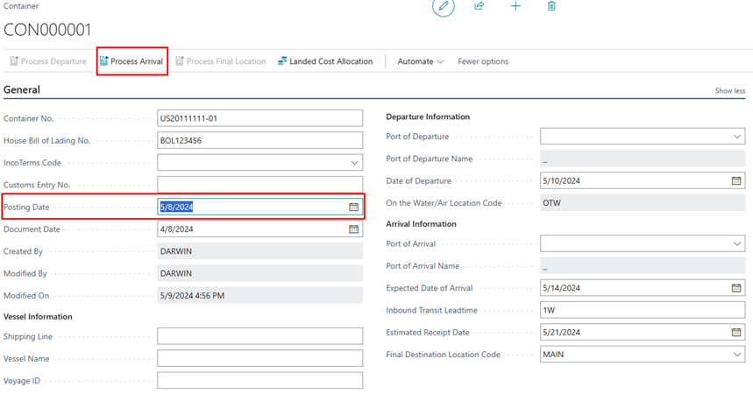753x394 pixels.
Task: Expand the Port of Arrival dropdown
Action: [736, 244]
